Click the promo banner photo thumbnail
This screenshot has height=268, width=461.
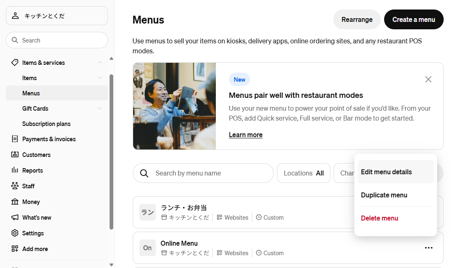click(x=174, y=106)
